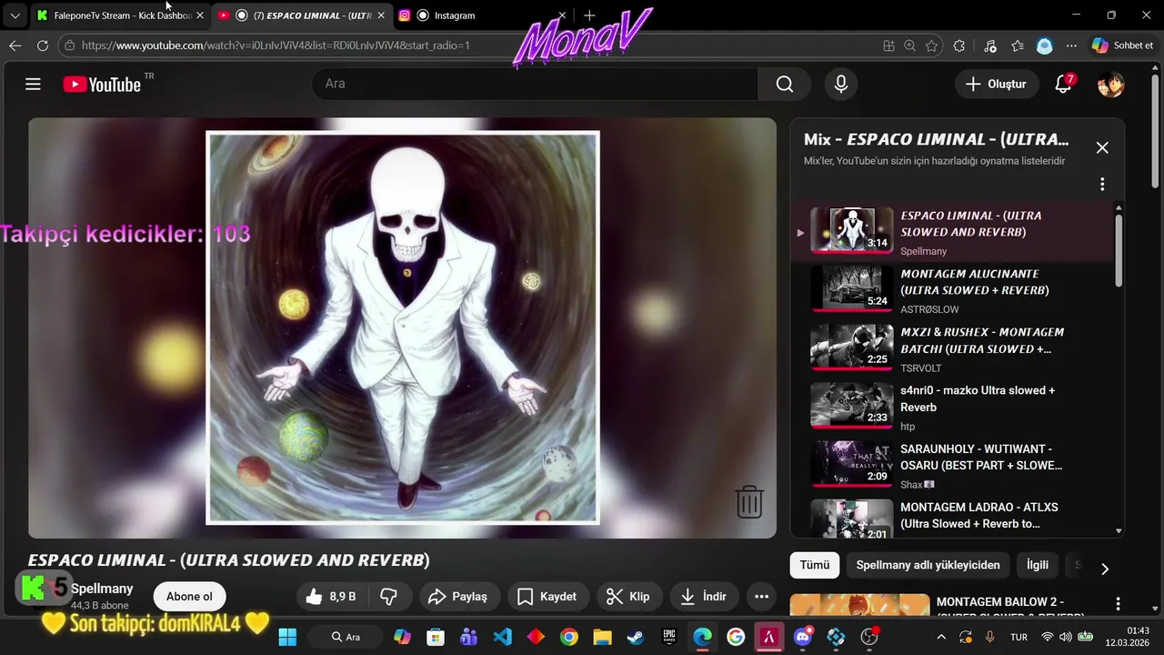The width and height of the screenshot is (1164, 655).
Task: Open the YouTube hamburger guide menu
Action: 34,84
